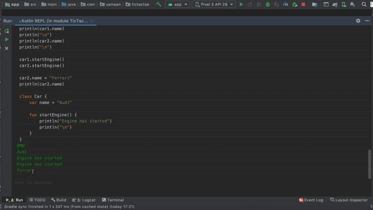The image size is (373, 210).
Task: Click the Stop REPL X icon
Action: click(6, 48)
